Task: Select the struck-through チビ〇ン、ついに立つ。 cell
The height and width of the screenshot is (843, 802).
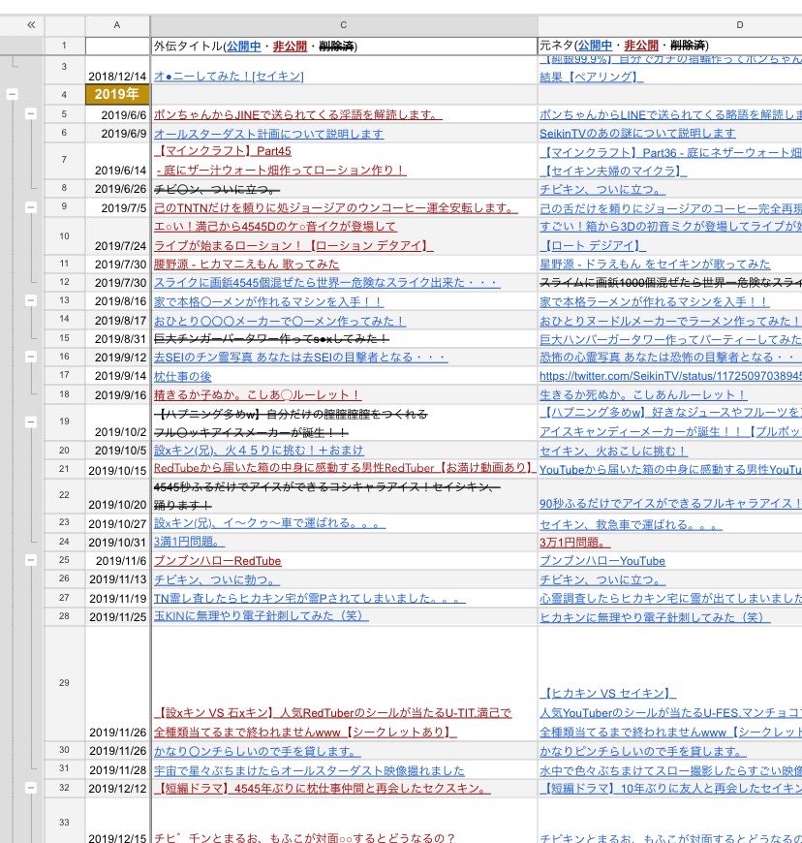Action: 344,189
